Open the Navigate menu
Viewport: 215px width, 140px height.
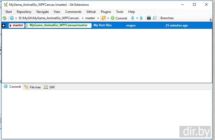[x=42, y=12]
